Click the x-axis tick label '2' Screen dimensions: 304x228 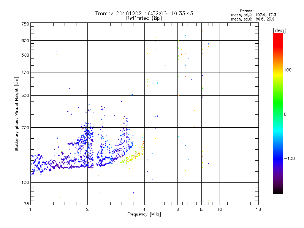pyautogui.click(x=87, y=209)
